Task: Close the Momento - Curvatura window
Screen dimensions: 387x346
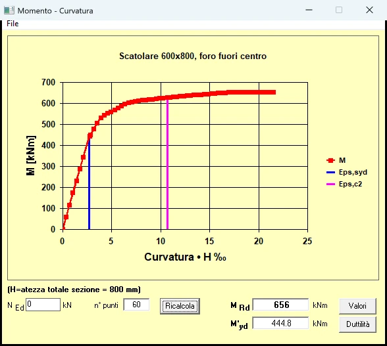Action: (x=369, y=10)
